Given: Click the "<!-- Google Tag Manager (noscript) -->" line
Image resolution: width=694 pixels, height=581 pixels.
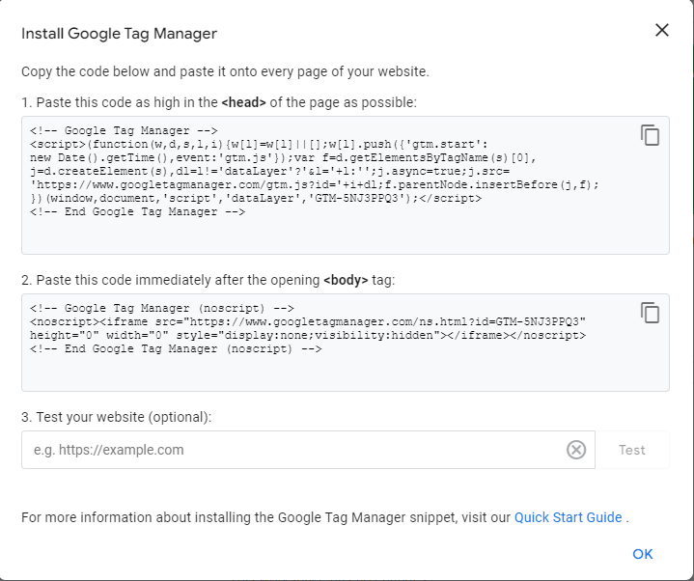Looking at the screenshot, I should point(161,309).
